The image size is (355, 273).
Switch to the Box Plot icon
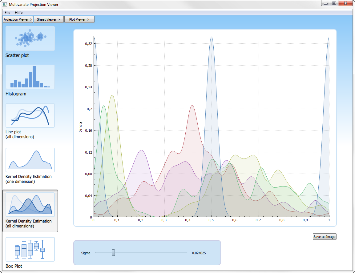point(30,249)
